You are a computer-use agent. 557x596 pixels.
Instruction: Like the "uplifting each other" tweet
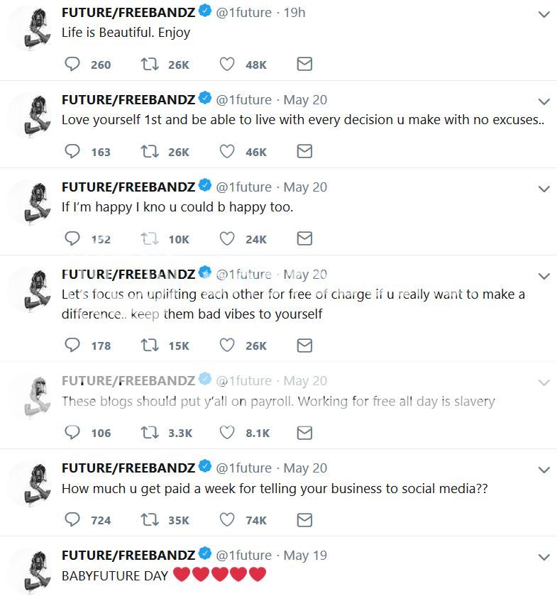(x=227, y=346)
